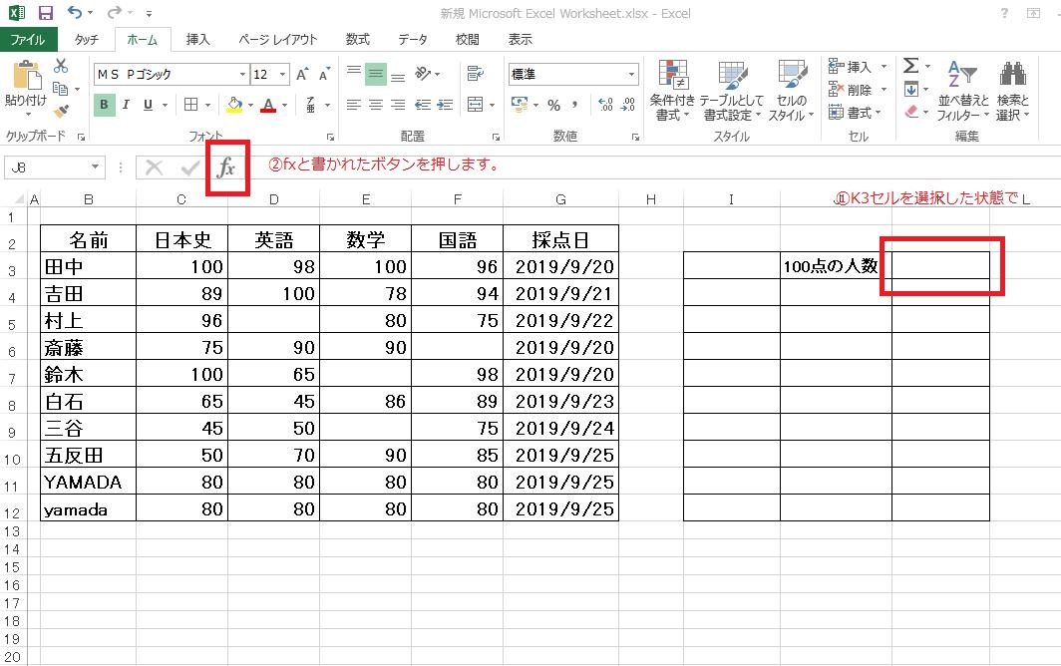Click the 貼り付け paste button

click(x=26, y=85)
